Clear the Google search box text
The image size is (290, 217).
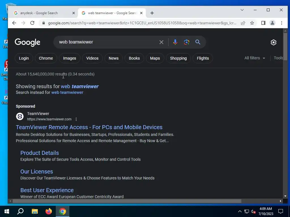[161, 42]
